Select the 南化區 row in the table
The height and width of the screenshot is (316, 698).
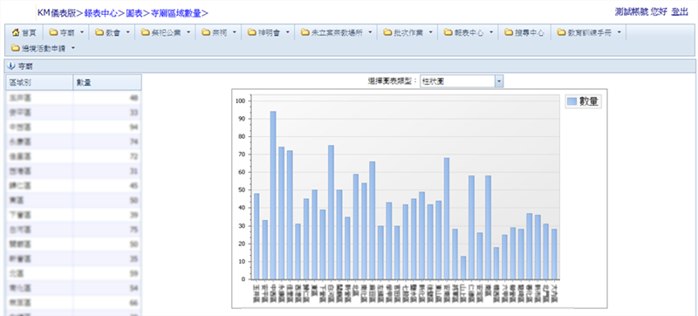[x=73, y=288]
